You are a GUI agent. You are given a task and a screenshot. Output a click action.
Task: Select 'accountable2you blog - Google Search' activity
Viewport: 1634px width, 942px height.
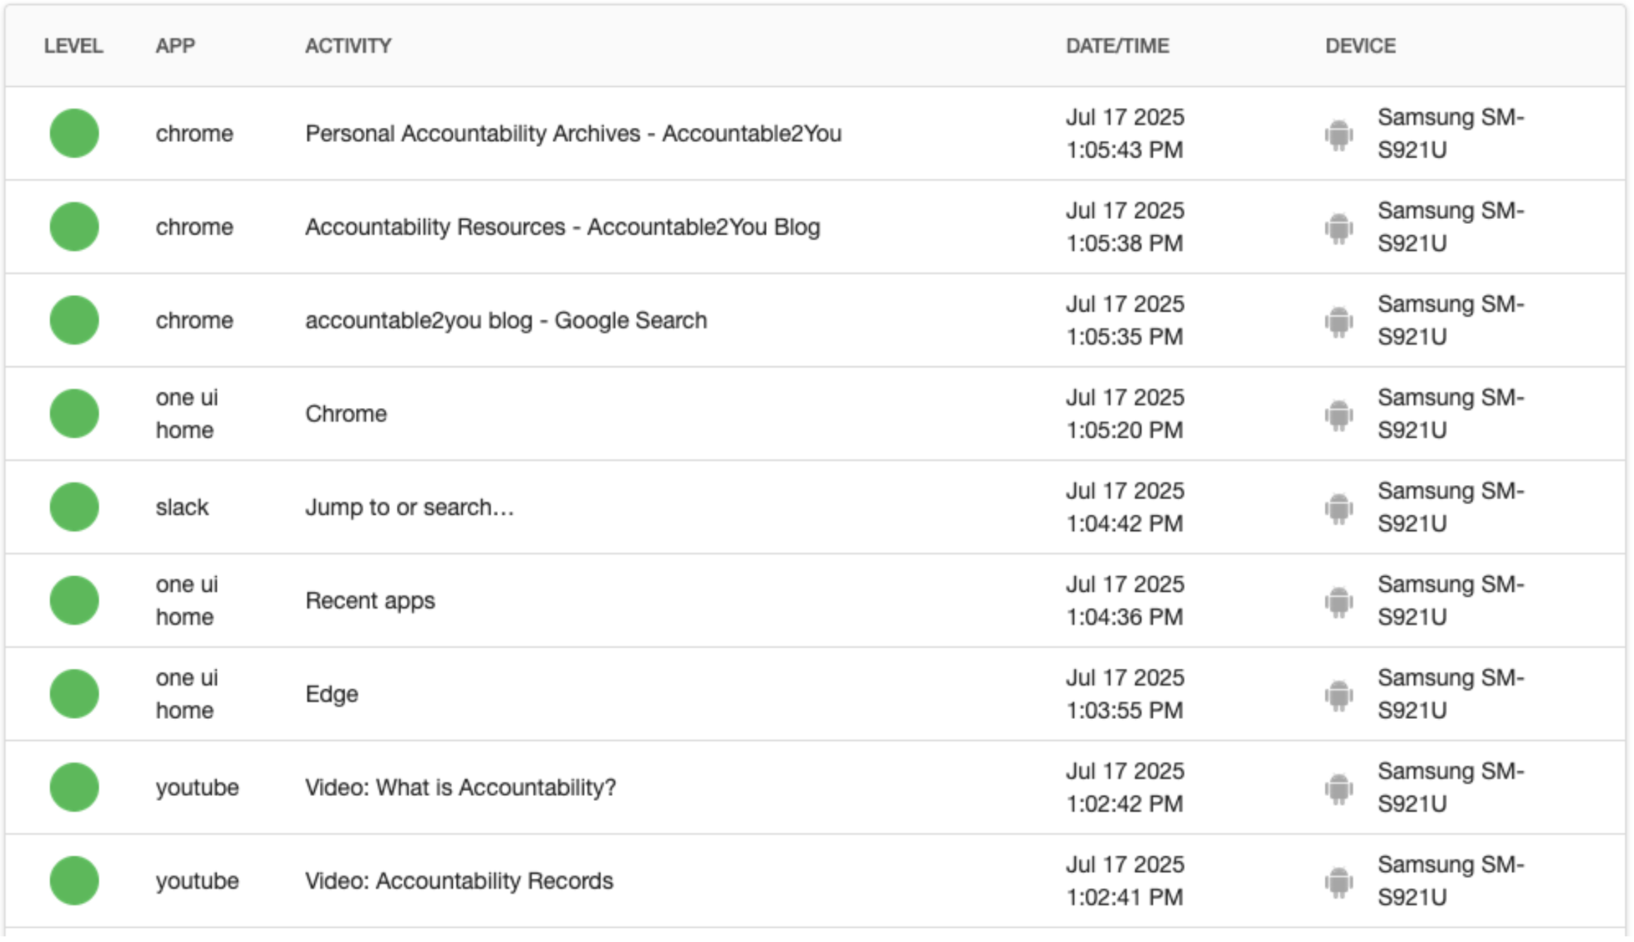[506, 321]
